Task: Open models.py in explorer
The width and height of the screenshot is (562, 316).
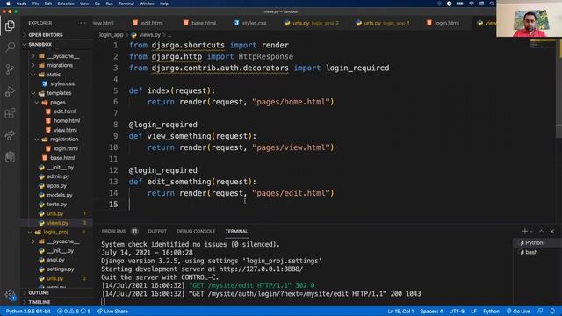Action: click(x=60, y=195)
